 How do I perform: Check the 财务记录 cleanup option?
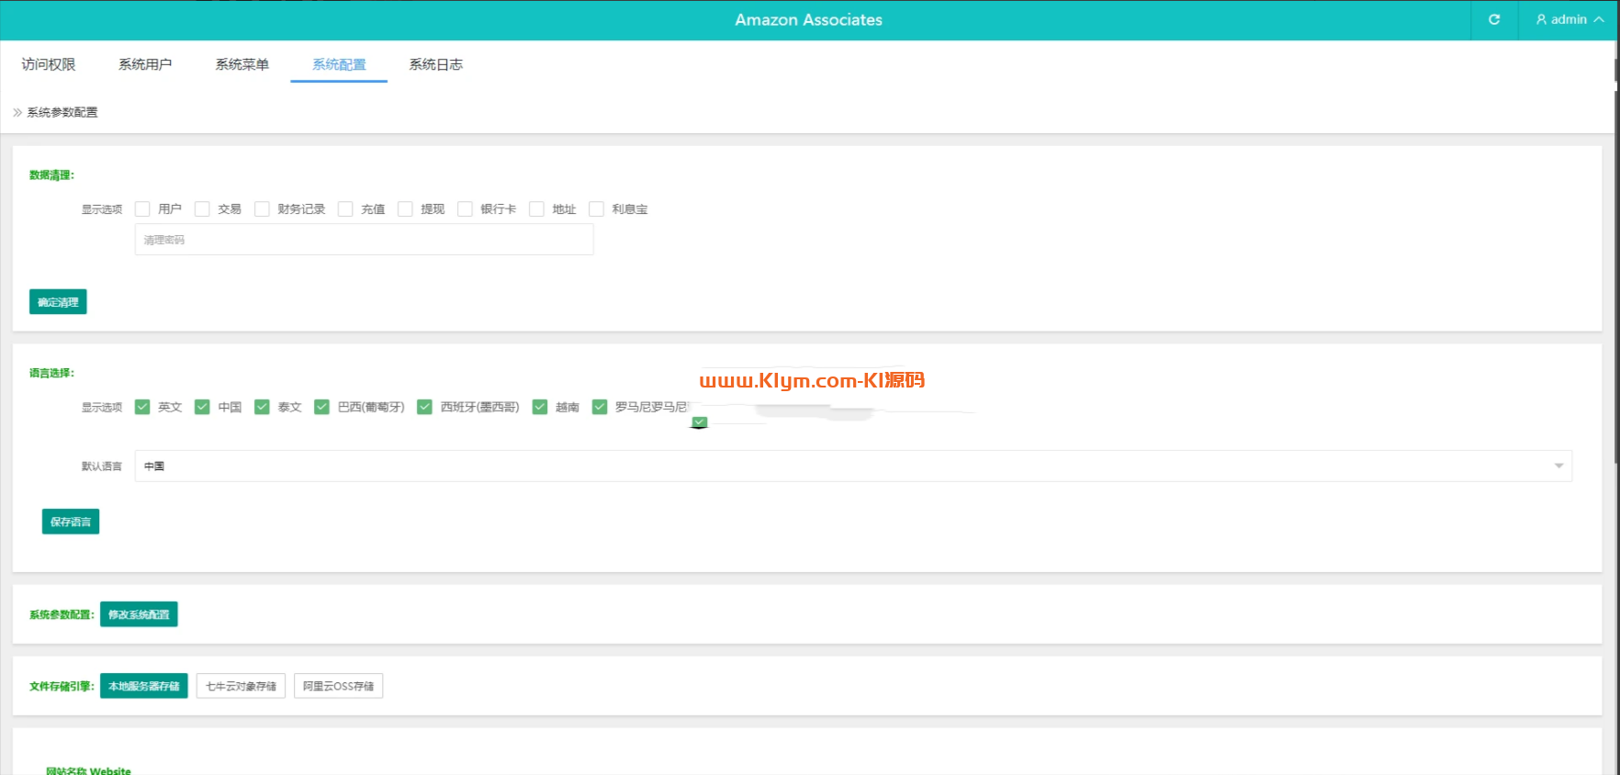(x=262, y=209)
